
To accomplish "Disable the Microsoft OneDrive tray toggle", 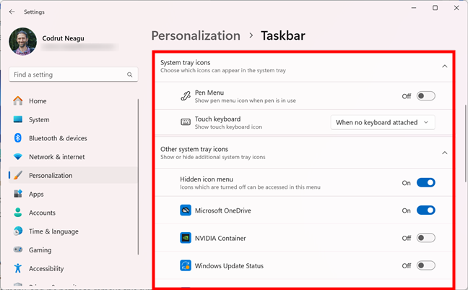I will tap(425, 210).
